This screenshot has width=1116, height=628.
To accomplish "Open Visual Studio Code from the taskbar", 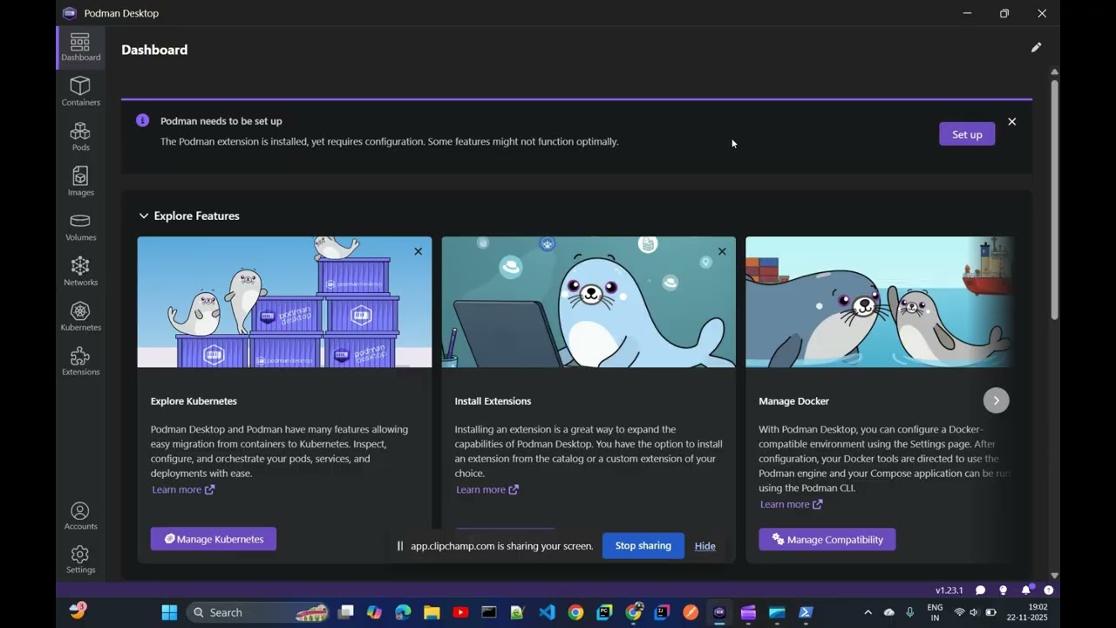I will point(547,612).
